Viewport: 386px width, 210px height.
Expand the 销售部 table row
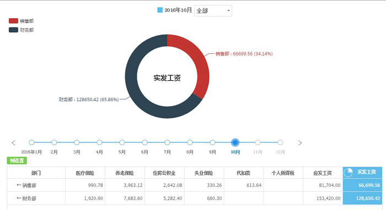coord(19,185)
